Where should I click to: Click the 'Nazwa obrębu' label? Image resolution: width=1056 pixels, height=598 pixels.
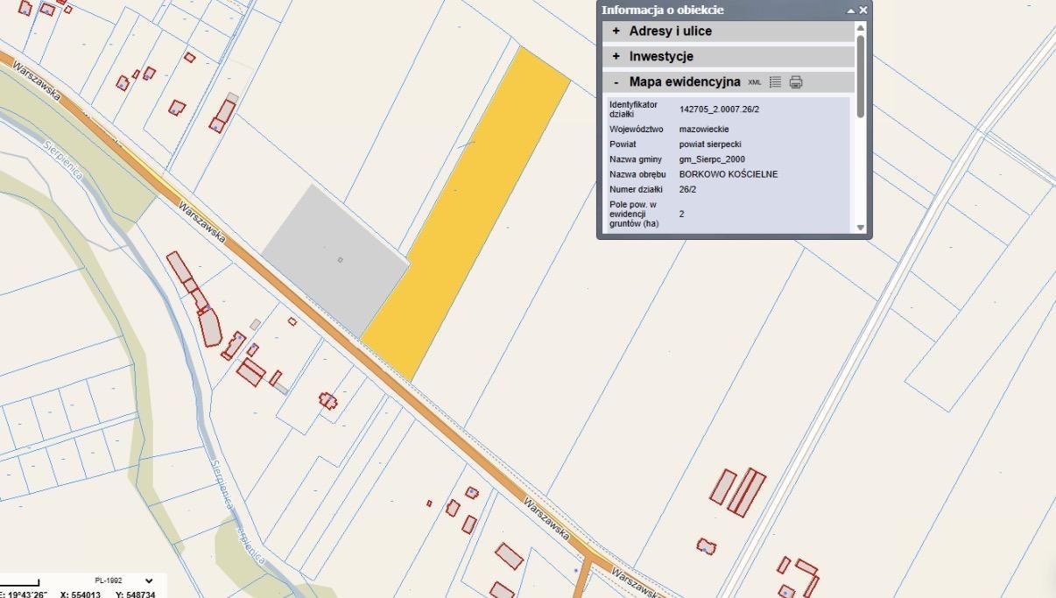coord(637,174)
